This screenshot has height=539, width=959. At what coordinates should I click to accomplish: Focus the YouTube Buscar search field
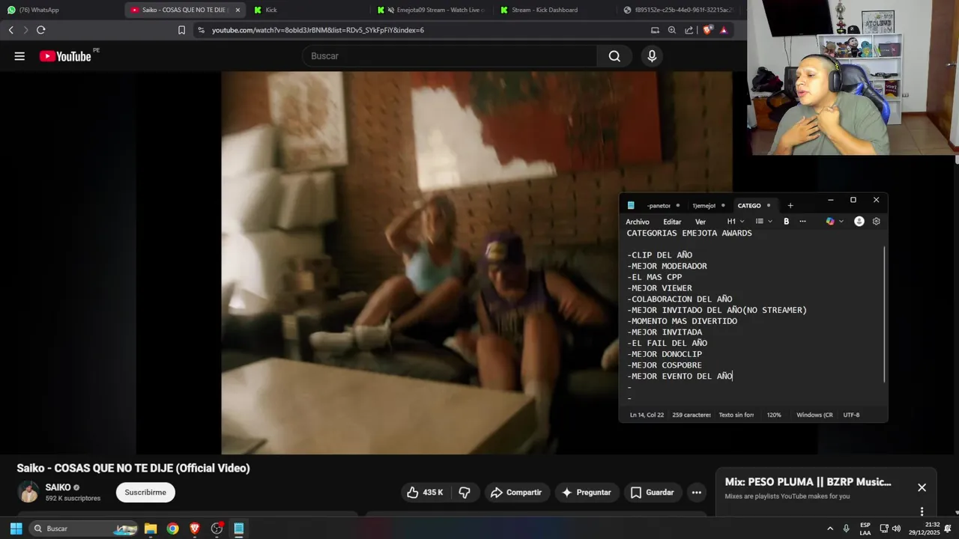(450, 56)
